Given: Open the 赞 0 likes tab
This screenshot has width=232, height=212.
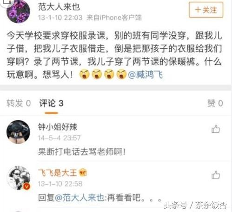Looking at the screenshot, I should (215, 103).
